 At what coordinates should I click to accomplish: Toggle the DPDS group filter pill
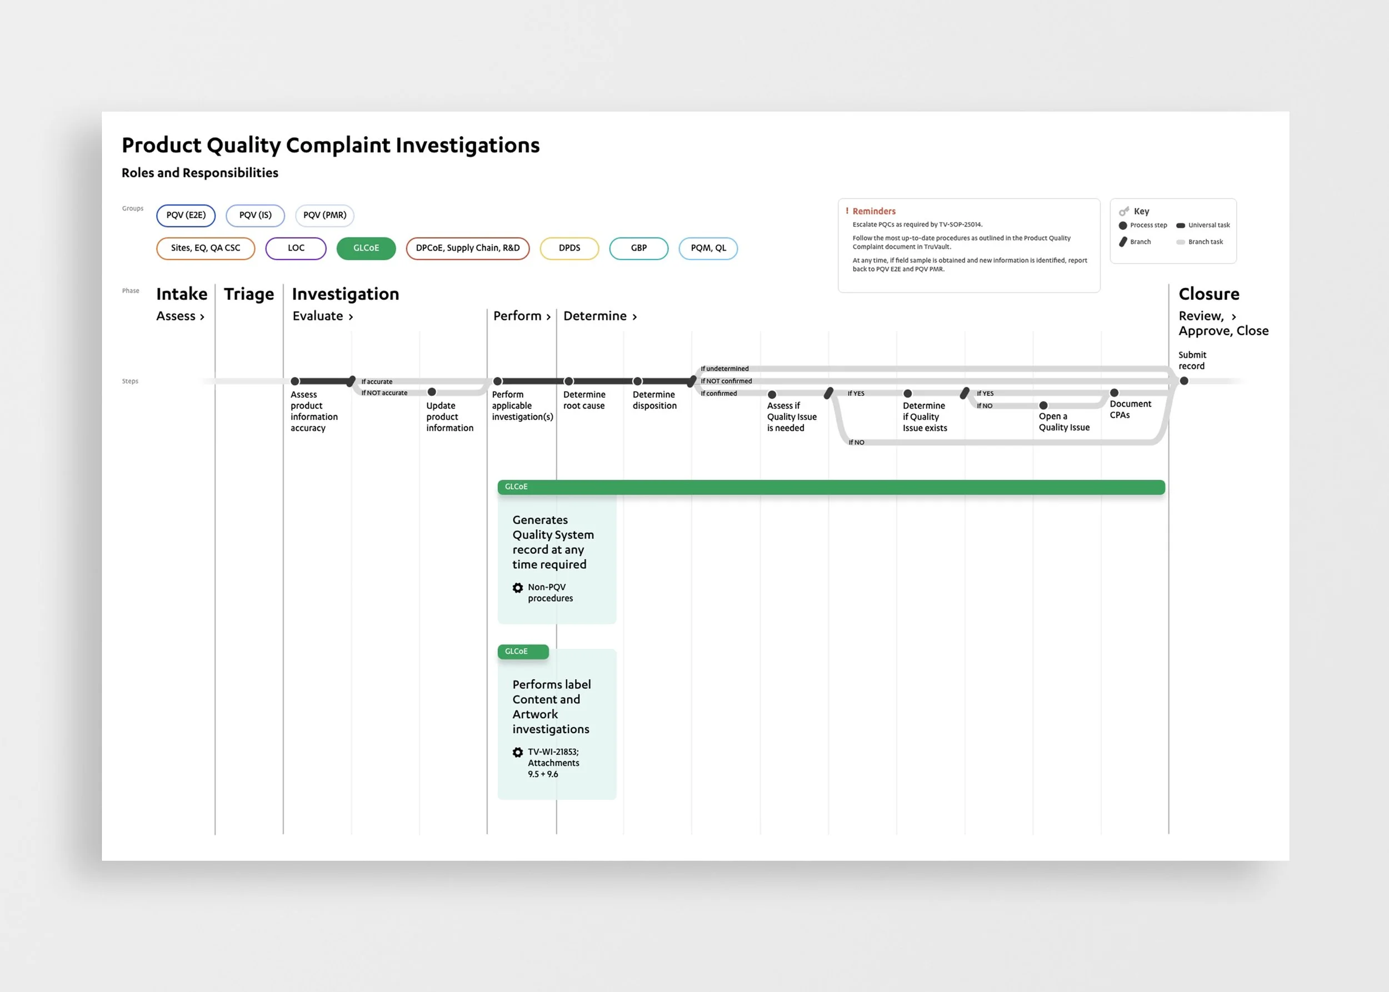569,248
